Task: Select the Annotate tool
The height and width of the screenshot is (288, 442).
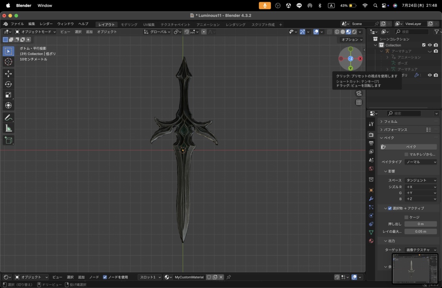Action: click(8, 118)
